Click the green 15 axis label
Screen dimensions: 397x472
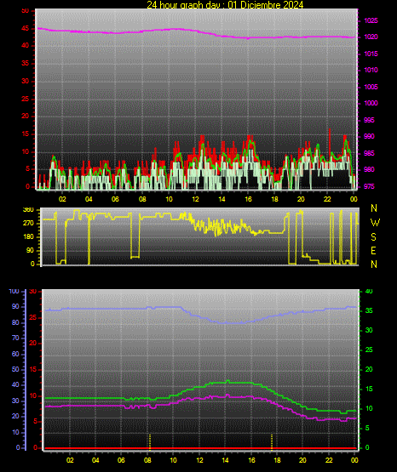[x=369, y=390]
